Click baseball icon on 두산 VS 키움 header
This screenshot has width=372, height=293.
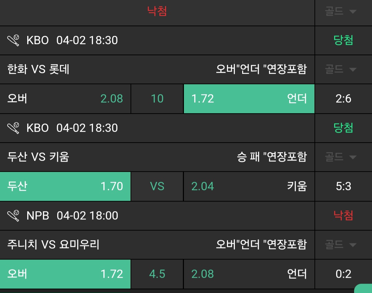pyautogui.click(x=13, y=128)
